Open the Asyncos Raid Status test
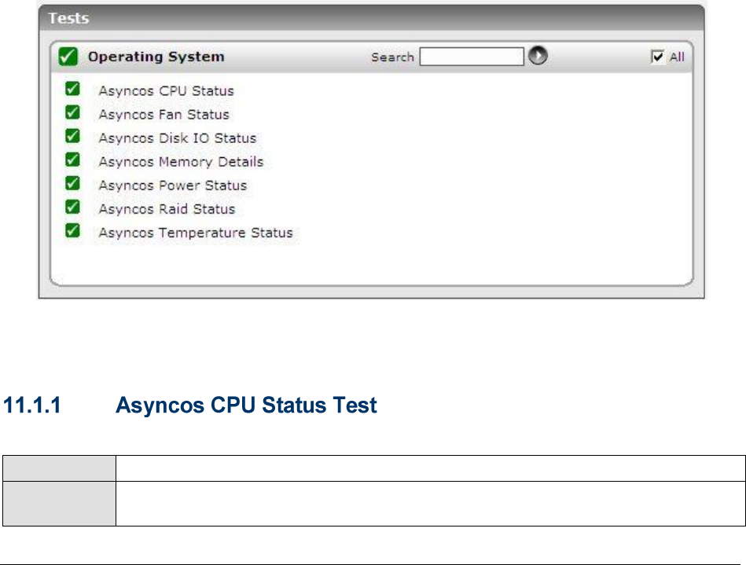This screenshot has width=746, height=565. click(167, 209)
